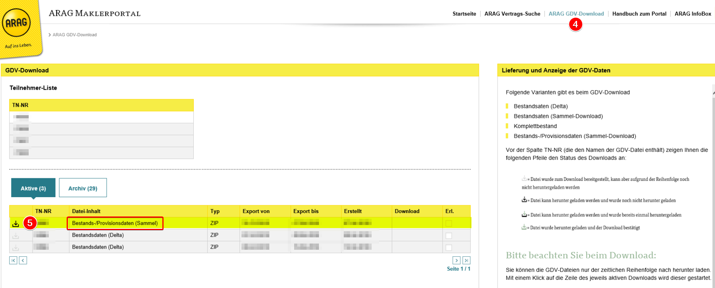Click the Typ column header
This screenshot has height=288, width=715.
pos(215,211)
